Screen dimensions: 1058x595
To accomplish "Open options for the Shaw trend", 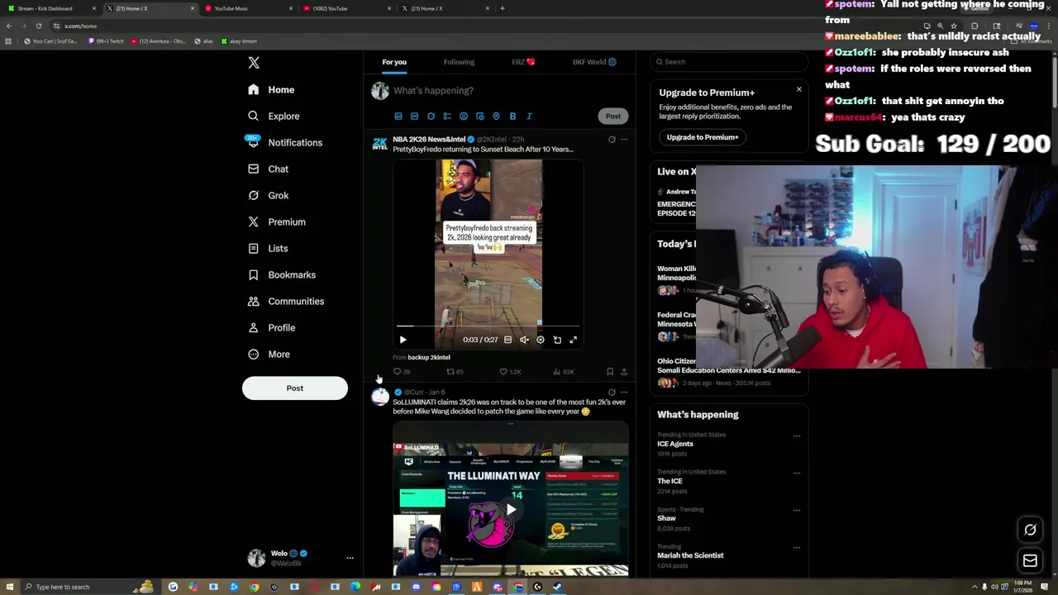I will click(x=797, y=510).
